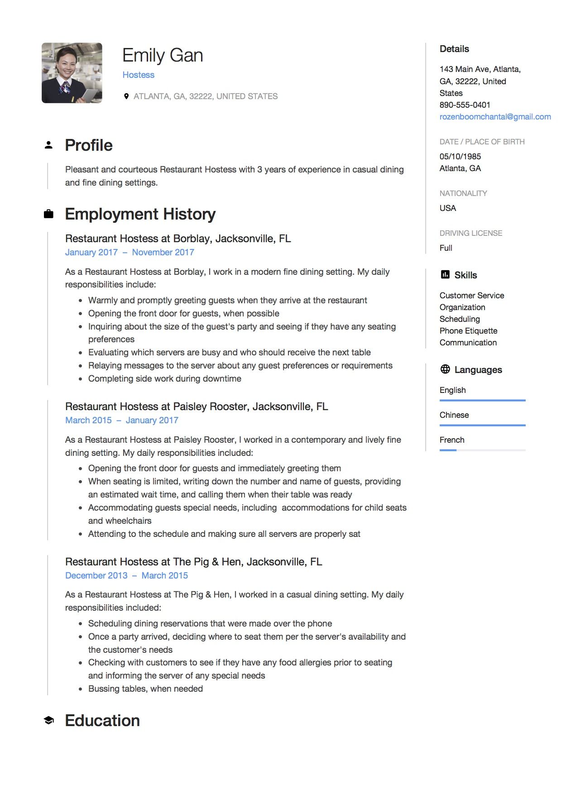Click the French language proficiency bar
561x794 pixels.
[482, 450]
